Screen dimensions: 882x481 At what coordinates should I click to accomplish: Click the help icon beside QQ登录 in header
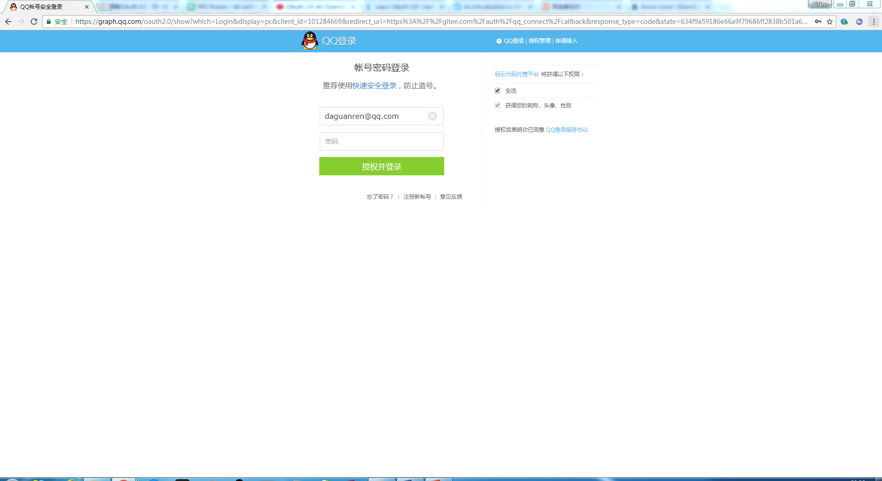(499, 41)
